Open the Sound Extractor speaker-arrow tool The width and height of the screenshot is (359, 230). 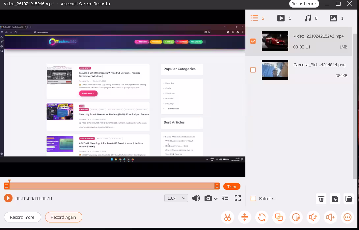(313, 217)
